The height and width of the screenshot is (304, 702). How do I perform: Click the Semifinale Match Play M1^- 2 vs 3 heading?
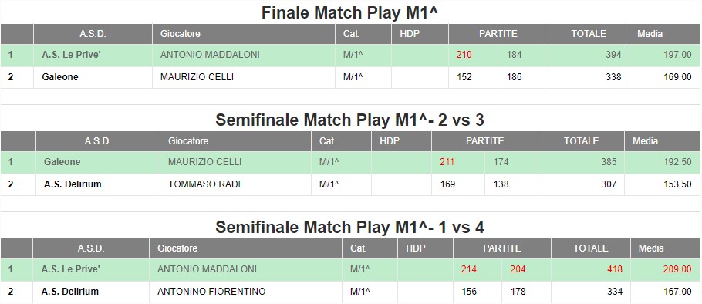349,120
